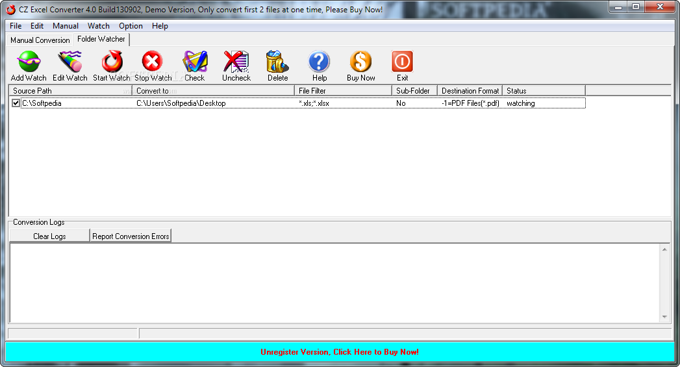Click the logs scrollbar up arrow
Screen dimensions: 680x367
coord(664,249)
